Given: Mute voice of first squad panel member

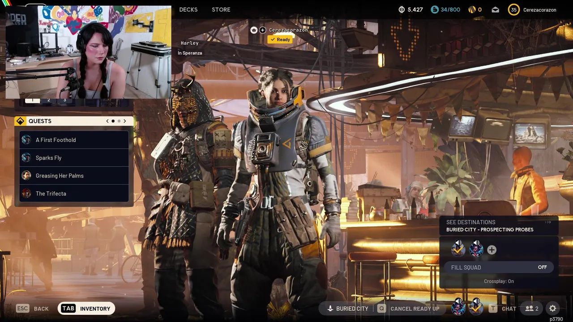Looking at the screenshot, I should click(x=458, y=244).
